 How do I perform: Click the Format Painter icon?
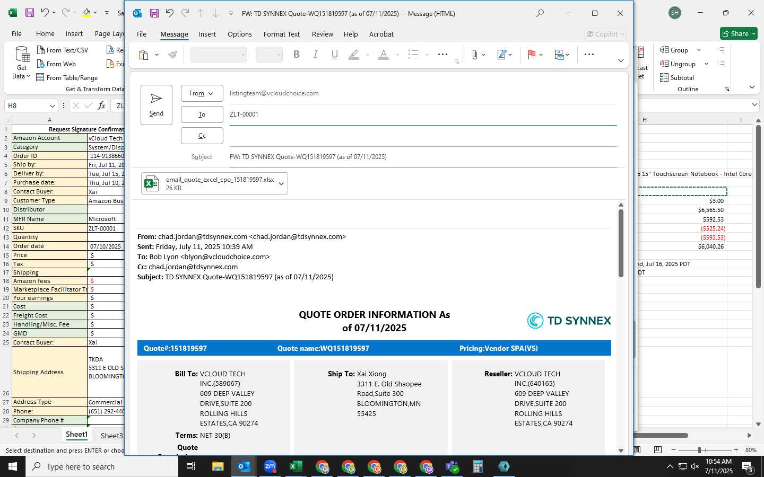point(172,55)
